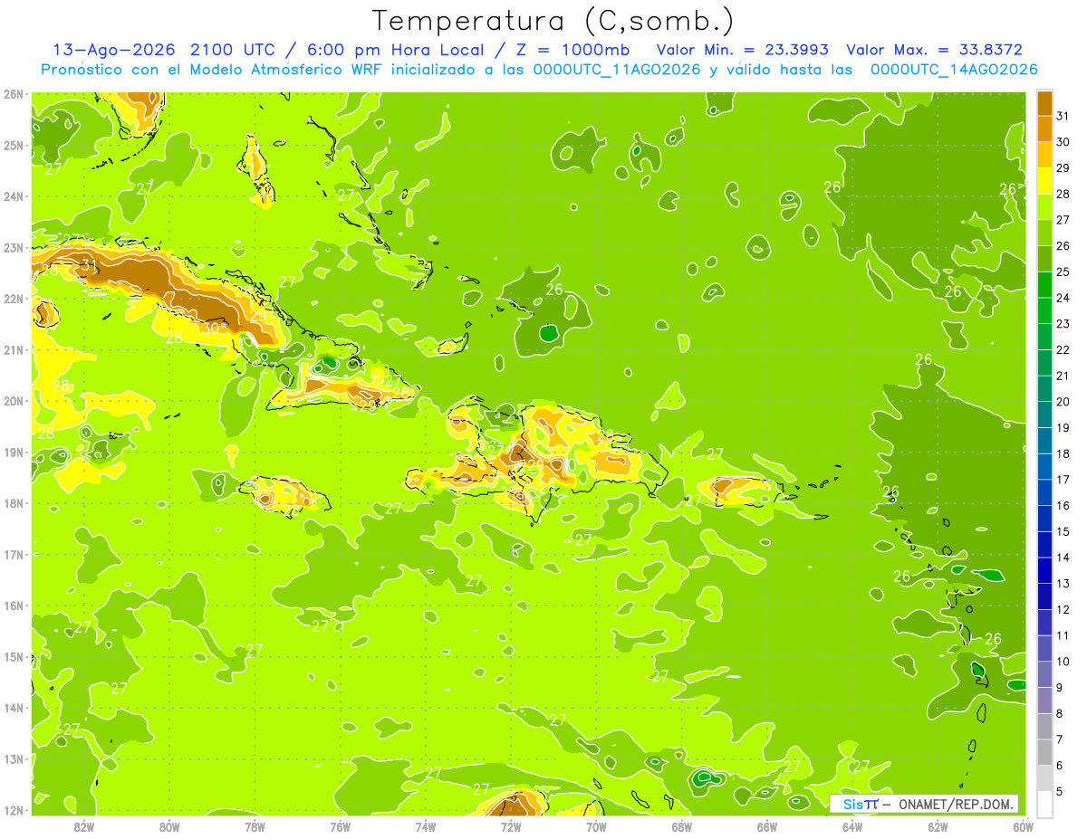Click the latitude axis label '25N'

(13, 146)
